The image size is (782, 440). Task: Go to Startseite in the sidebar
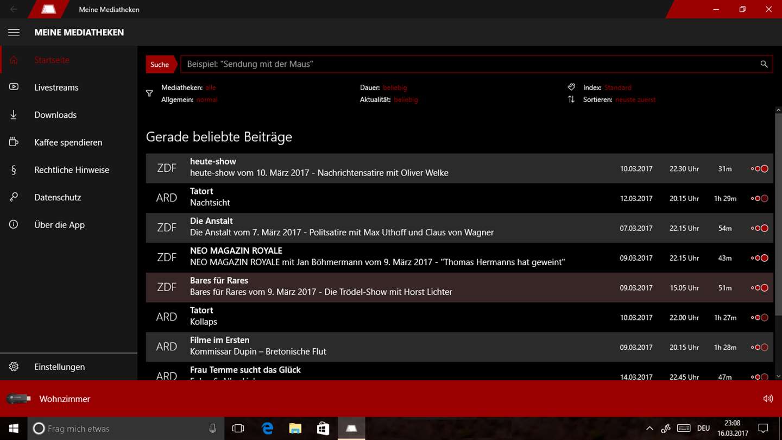(x=68, y=60)
